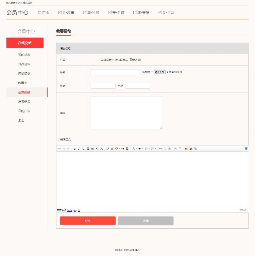Open 潮·科技 navigation item
255x256 pixels.
coord(91,12)
